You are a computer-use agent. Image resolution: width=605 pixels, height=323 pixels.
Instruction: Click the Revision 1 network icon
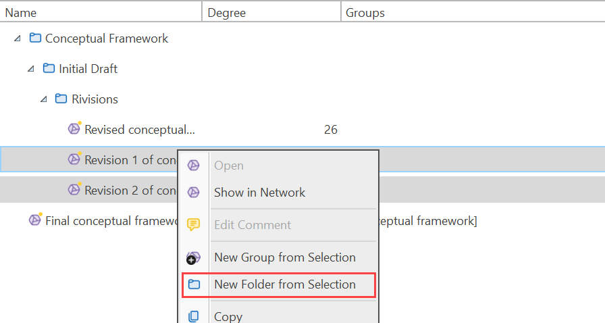point(74,159)
